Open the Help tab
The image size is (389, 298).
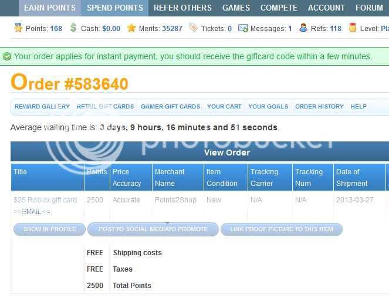click(358, 107)
